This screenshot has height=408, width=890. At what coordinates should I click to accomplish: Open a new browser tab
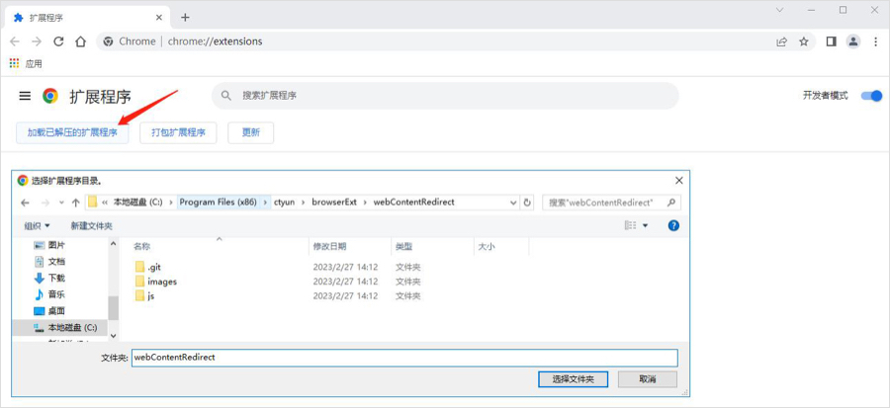coord(185,18)
